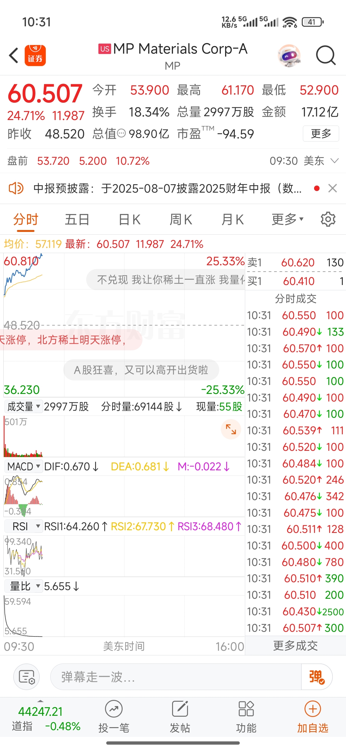The height and width of the screenshot is (751, 346).
Task: Toggle the 弹 barrage switch
Action: (317, 677)
